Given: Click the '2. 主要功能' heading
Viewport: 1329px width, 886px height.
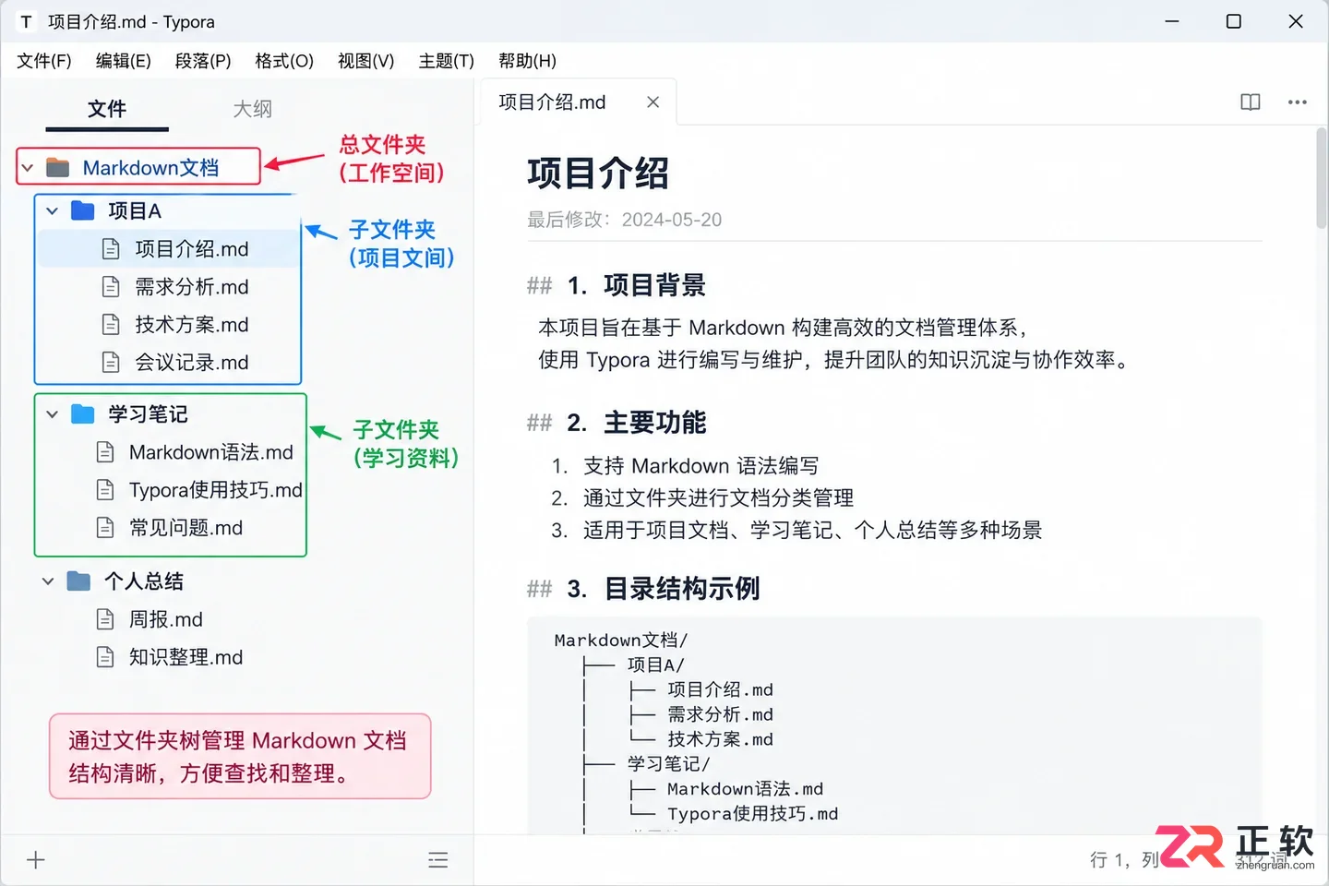Looking at the screenshot, I should click(x=637, y=423).
